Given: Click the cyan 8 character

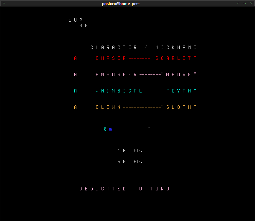Looking at the screenshot, I should tap(105, 129).
